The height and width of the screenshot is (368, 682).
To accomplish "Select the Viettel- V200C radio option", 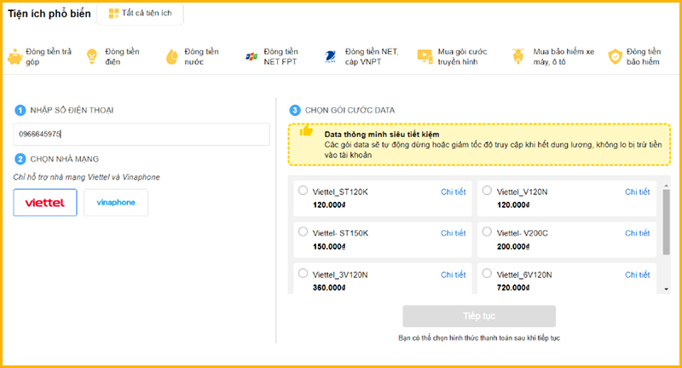I will 487,232.
